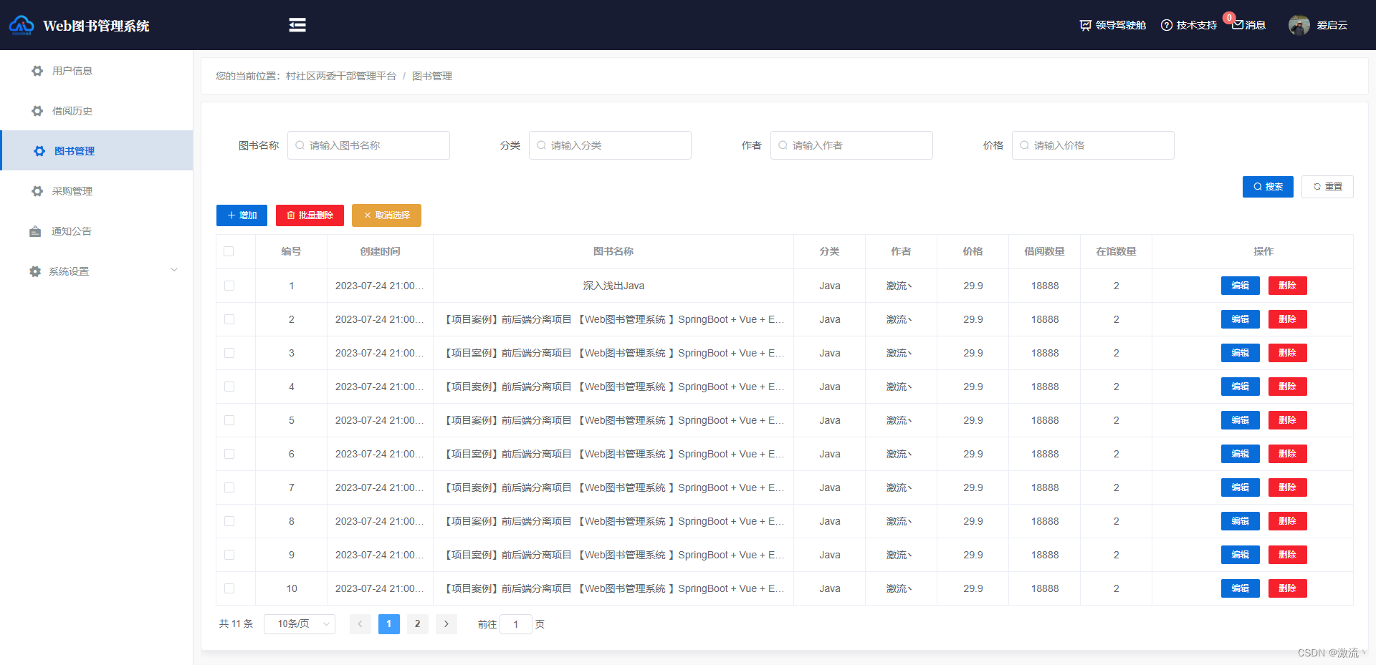This screenshot has width=1376, height=665.
Task: Select all rows with header checkbox
Action: [229, 251]
